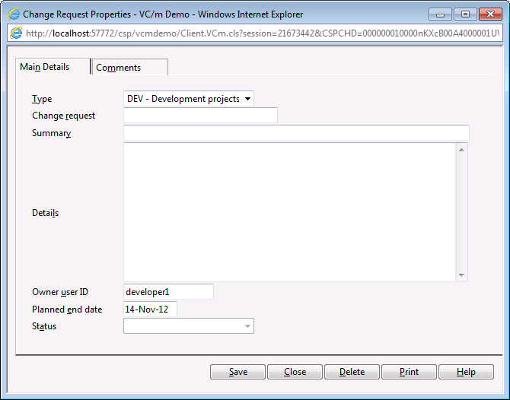Focus the Change request text field

(x=200, y=116)
